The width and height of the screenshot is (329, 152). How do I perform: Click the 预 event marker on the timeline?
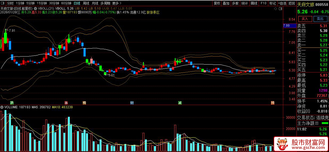[x=273, y=103]
